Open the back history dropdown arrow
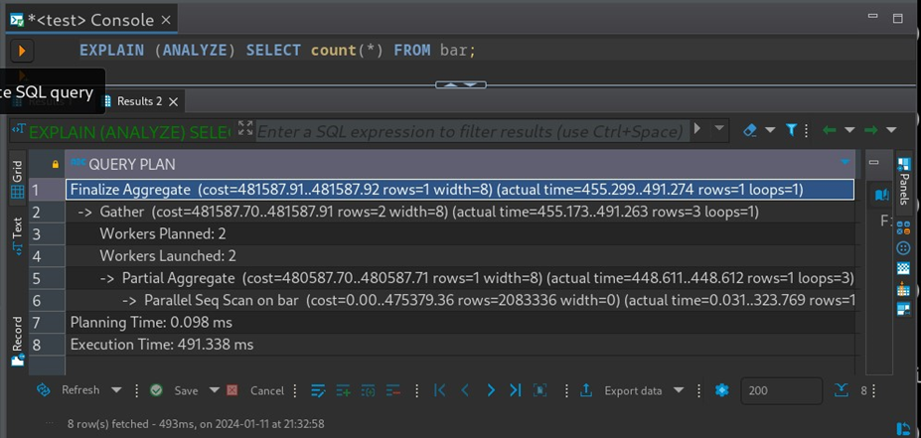921x438 pixels. (x=849, y=130)
